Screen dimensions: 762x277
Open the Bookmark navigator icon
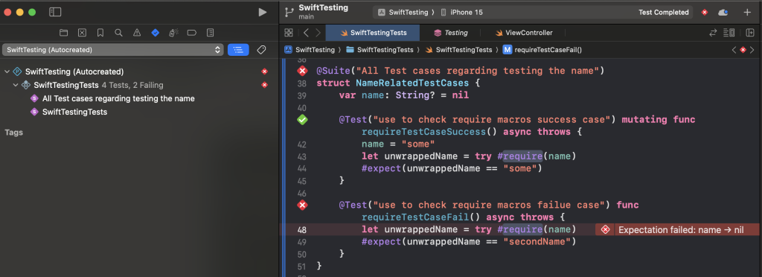100,33
